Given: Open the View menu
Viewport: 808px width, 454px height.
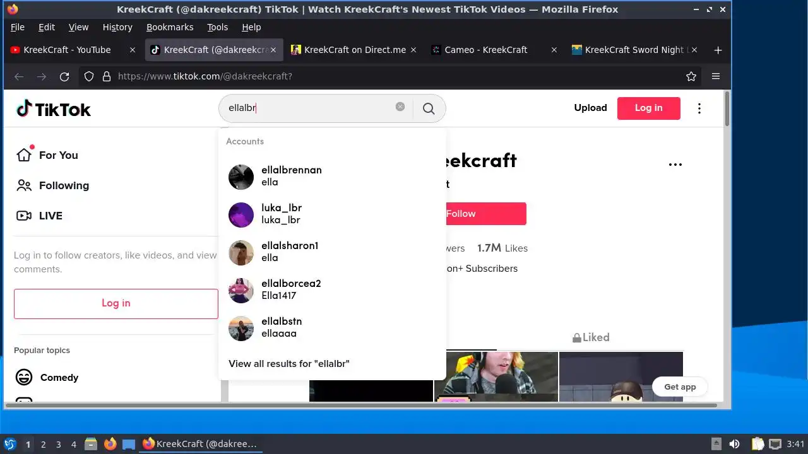Looking at the screenshot, I should [78, 27].
